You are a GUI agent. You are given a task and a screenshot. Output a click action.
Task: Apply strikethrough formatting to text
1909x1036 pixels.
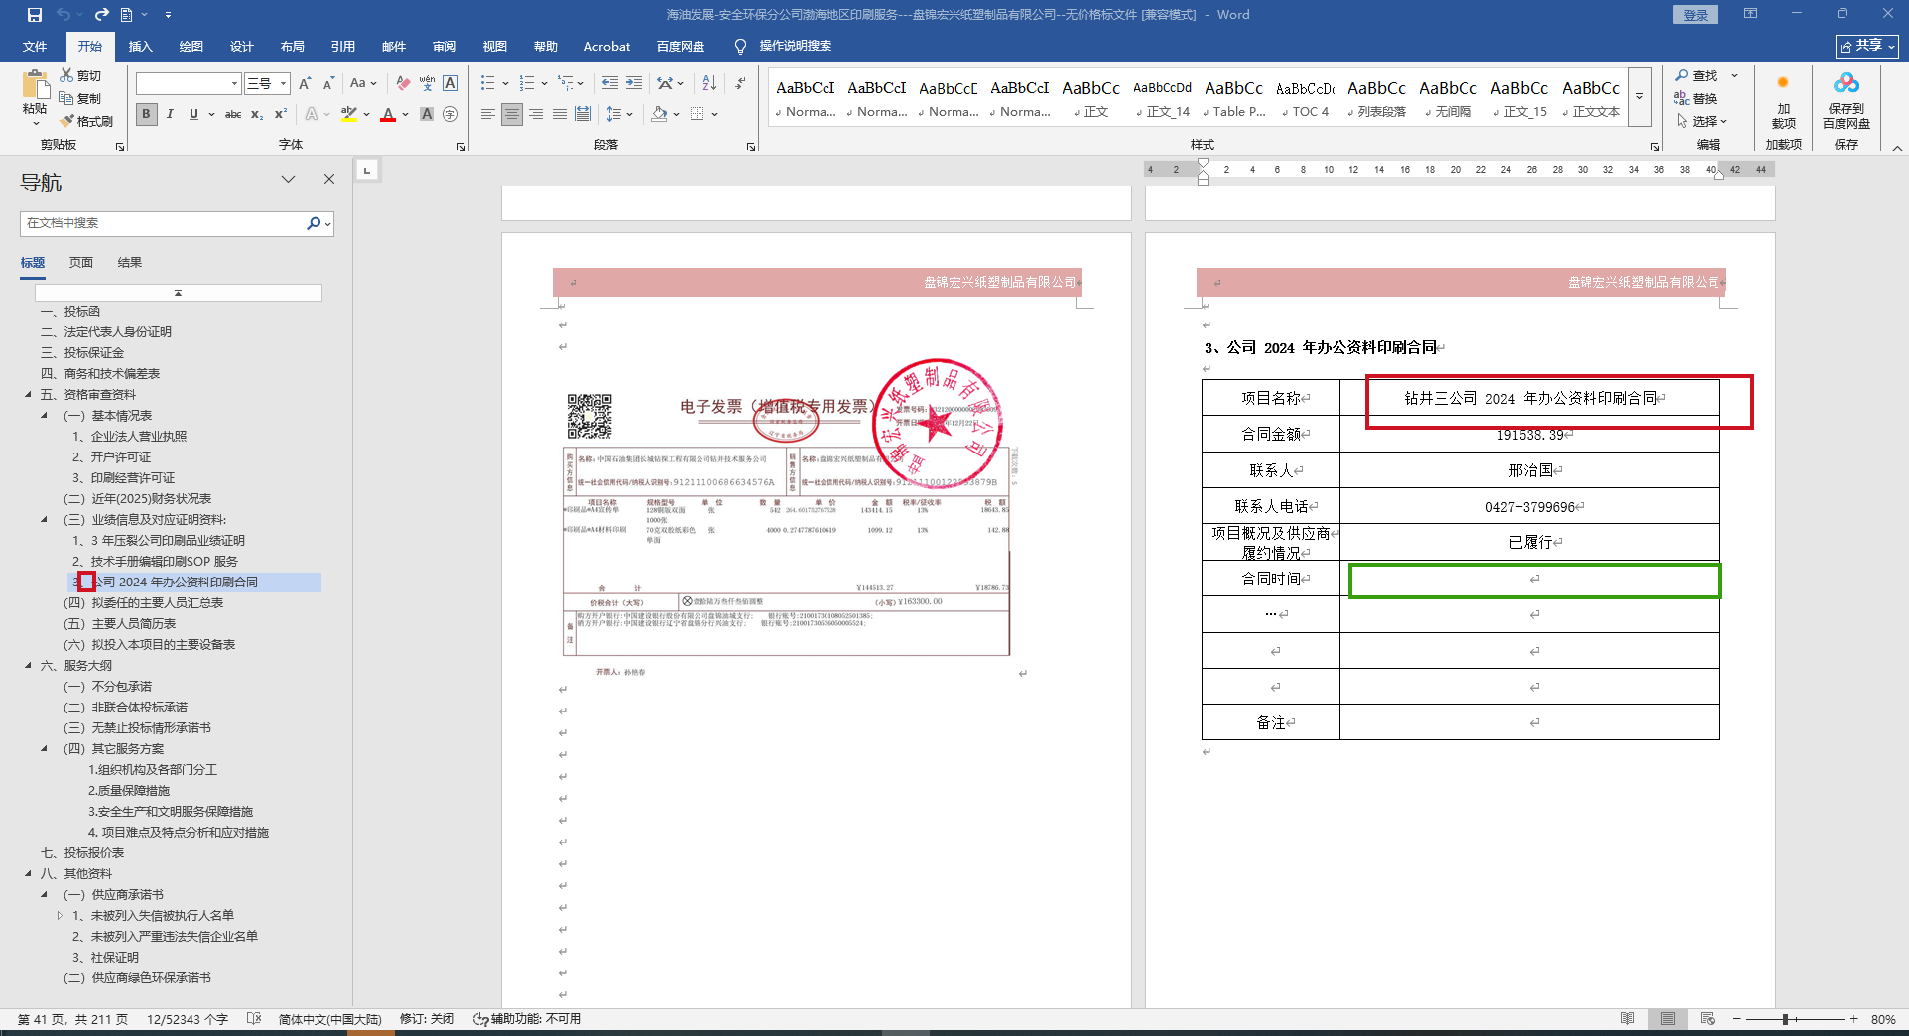coord(233,114)
